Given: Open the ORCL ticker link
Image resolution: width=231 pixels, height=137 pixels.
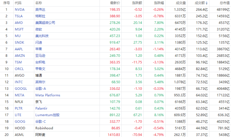Looking at the screenshot, I should click(19, 69).
